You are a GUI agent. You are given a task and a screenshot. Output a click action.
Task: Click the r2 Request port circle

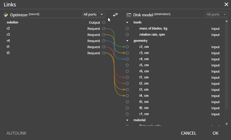pos(103,29)
